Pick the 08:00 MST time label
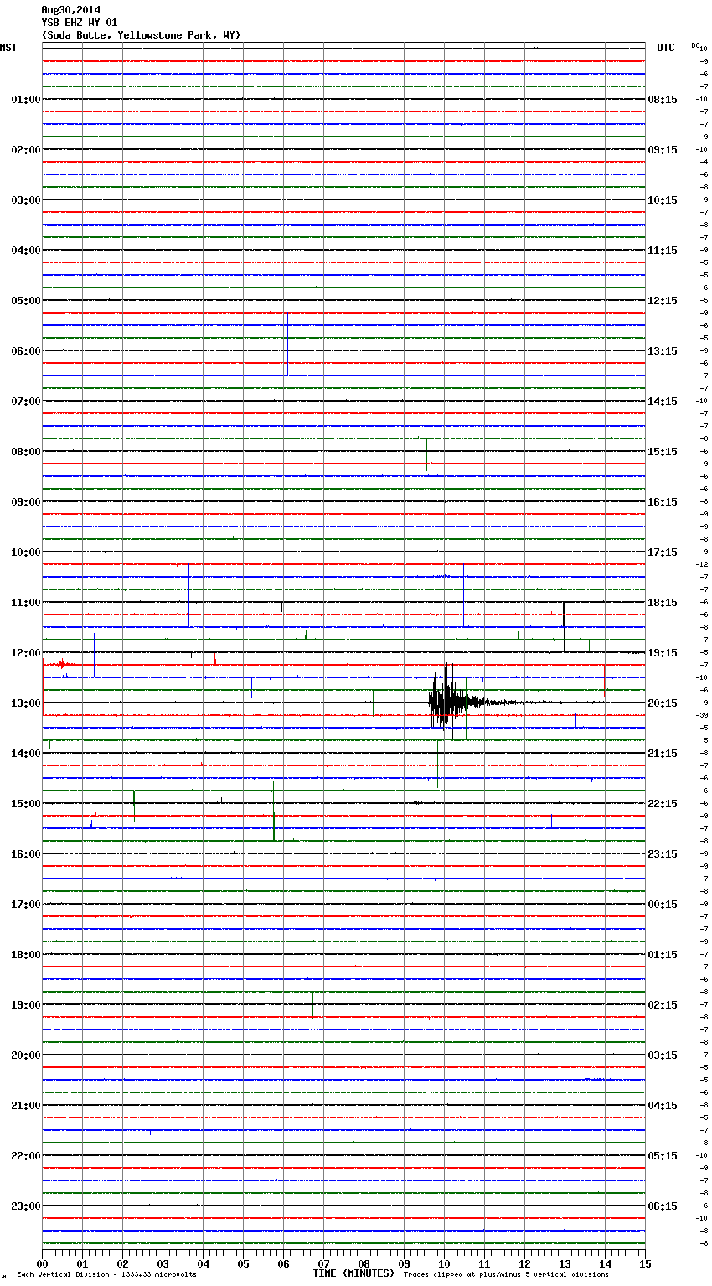 coord(25,452)
